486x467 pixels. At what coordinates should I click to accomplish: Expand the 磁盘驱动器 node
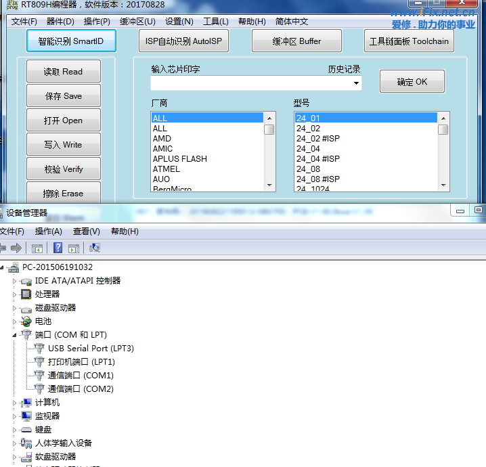pyautogui.click(x=14, y=308)
